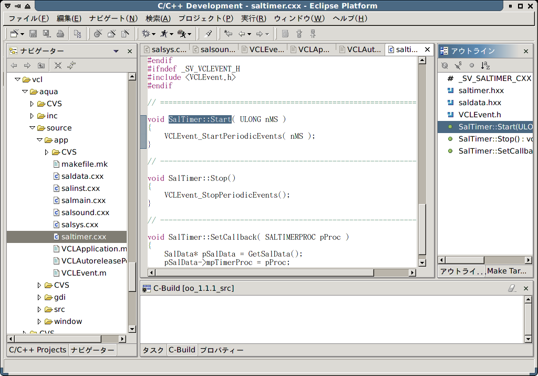This screenshot has height=376, width=538.
Task: Toggle Hide Static Members in Outline
Action: 458,66
